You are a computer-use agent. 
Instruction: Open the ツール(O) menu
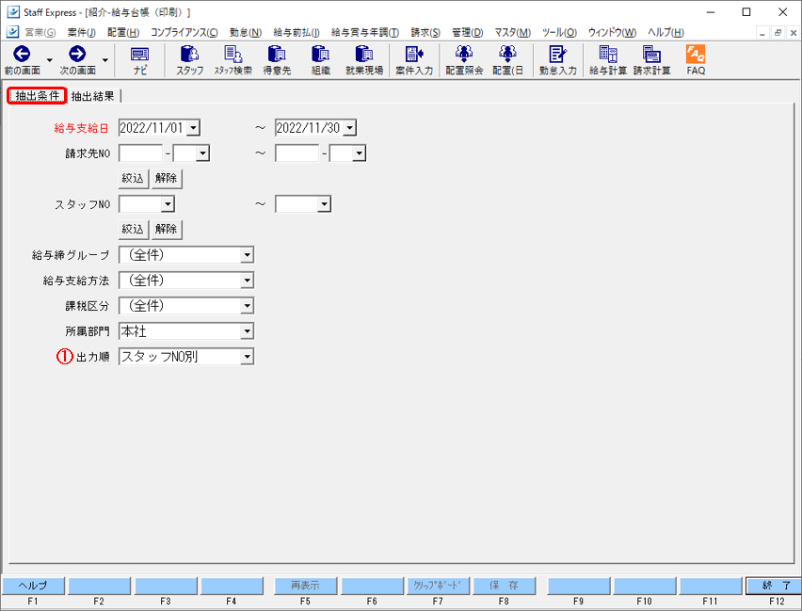click(x=559, y=32)
